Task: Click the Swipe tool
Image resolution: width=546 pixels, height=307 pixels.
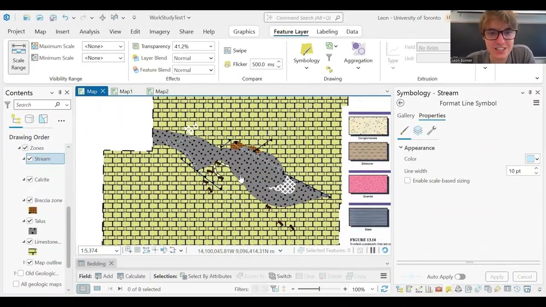Action: [235, 50]
